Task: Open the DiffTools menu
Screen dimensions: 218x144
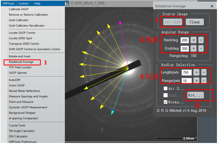Action: tap(8, 3)
